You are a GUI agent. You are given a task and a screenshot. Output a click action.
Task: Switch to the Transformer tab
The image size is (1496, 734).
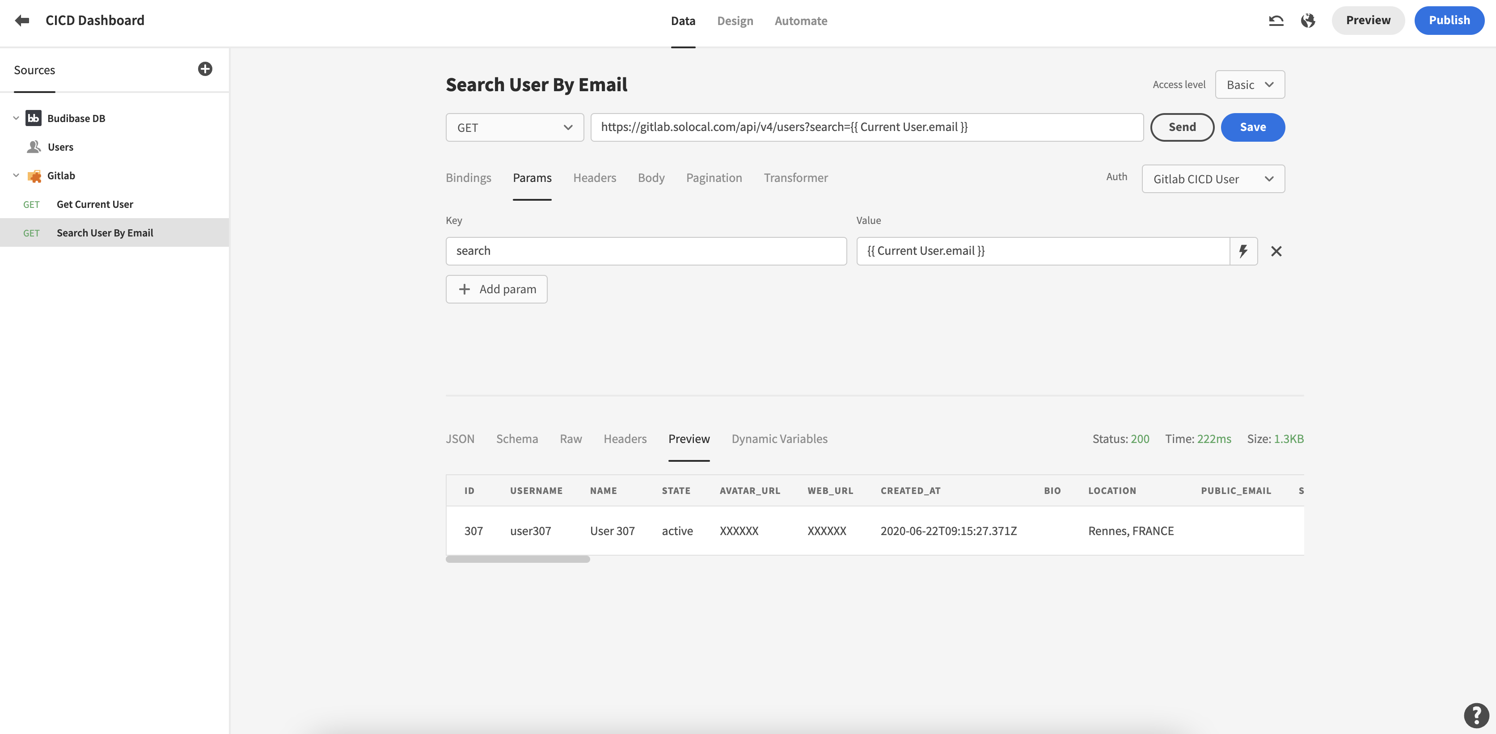click(x=796, y=178)
